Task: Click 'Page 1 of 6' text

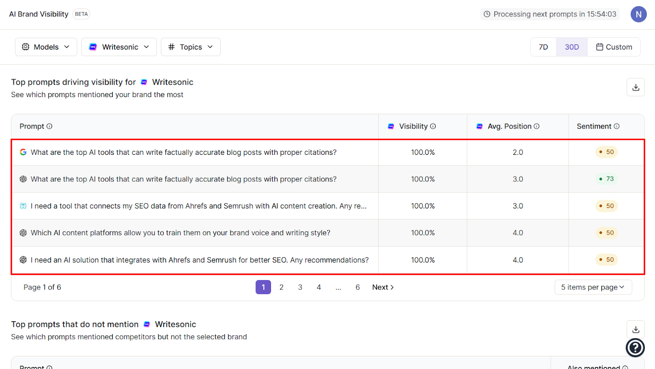Action: point(42,287)
